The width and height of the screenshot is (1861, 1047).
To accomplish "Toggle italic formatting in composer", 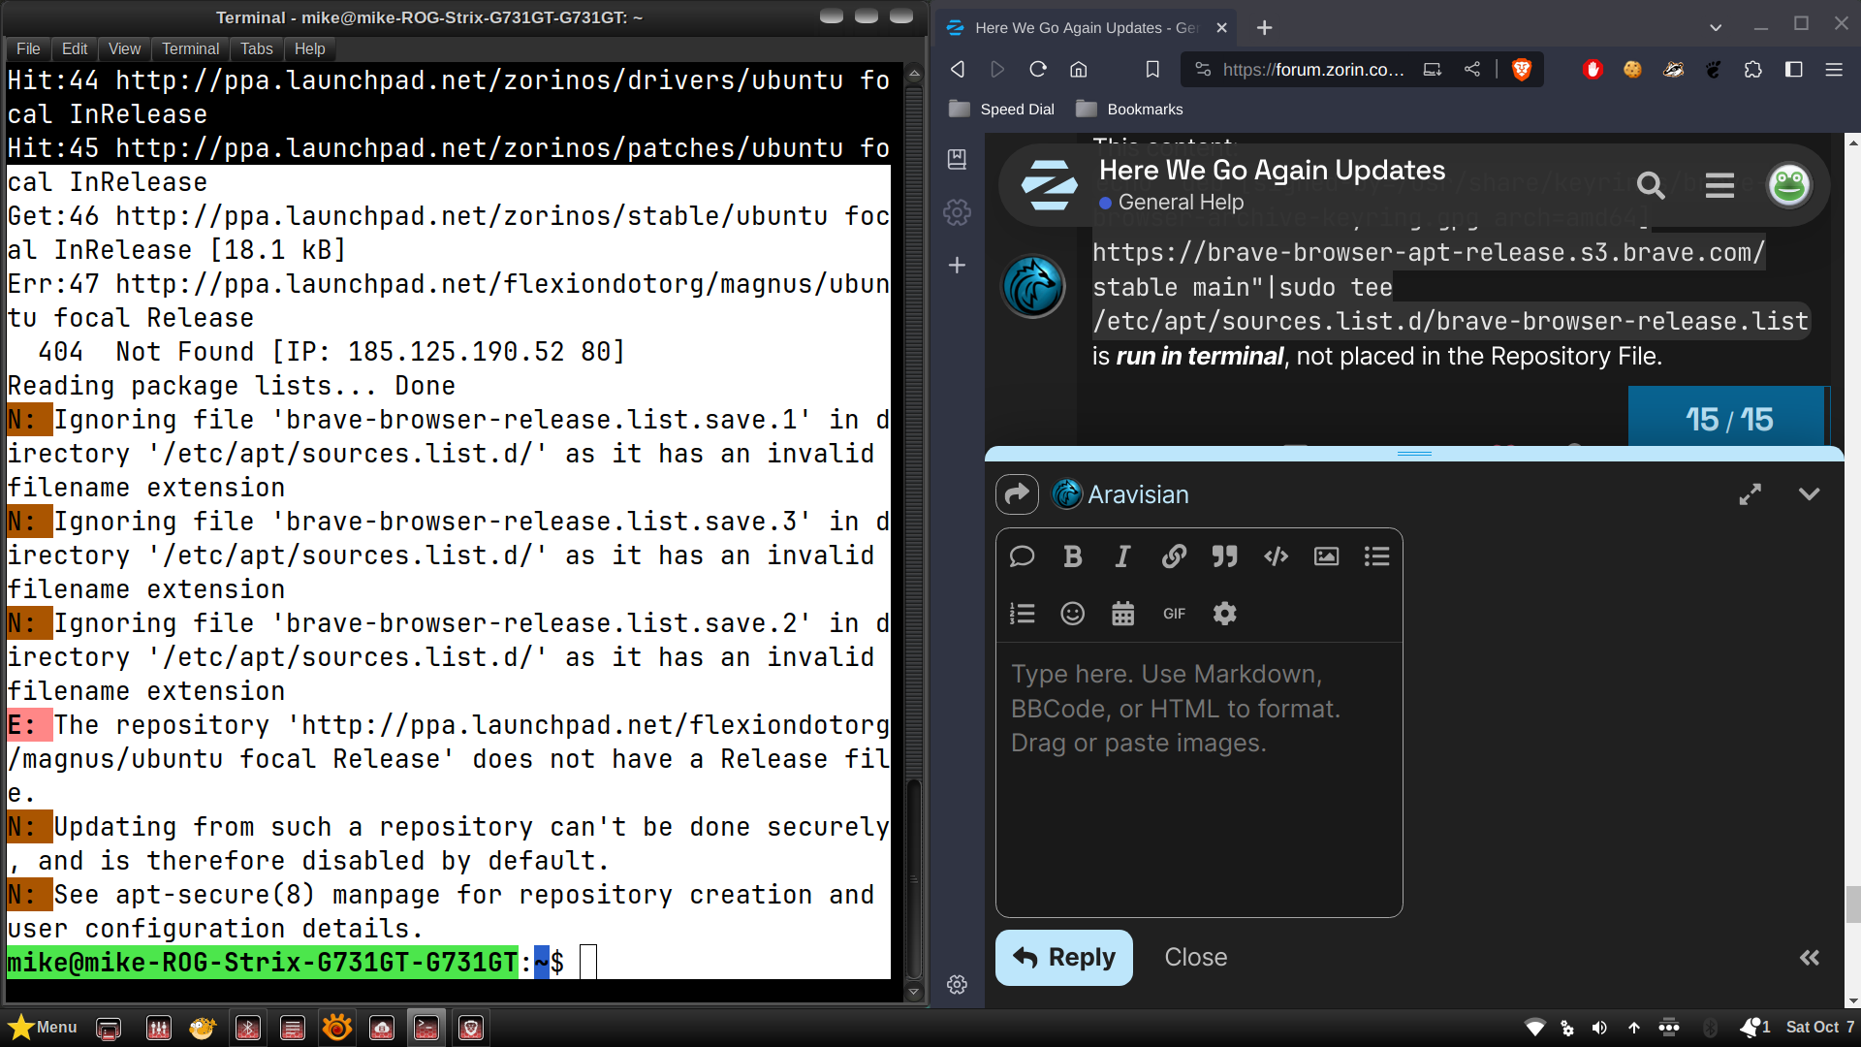I will (x=1122, y=556).
